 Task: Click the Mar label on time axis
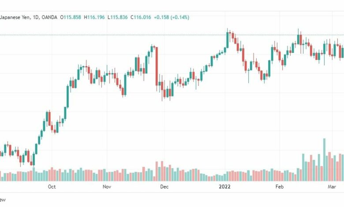tap(332, 187)
